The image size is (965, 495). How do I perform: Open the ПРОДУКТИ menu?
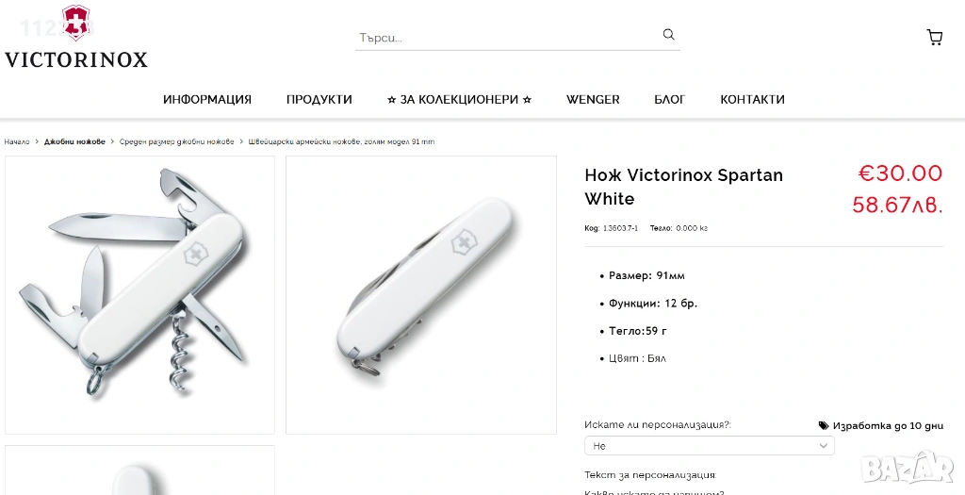point(319,100)
